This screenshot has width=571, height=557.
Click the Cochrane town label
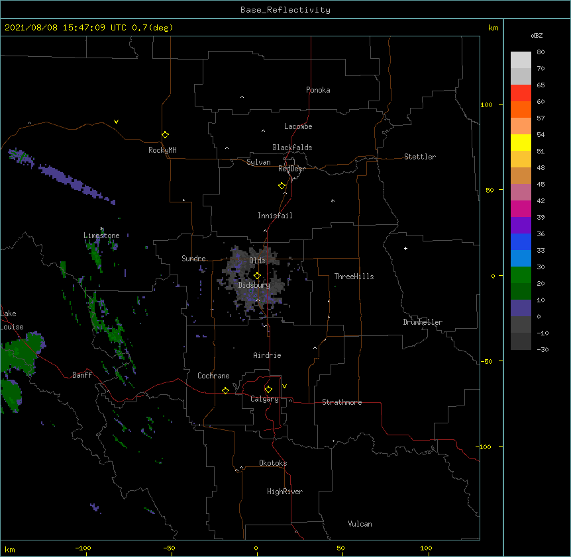tap(213, 376)
